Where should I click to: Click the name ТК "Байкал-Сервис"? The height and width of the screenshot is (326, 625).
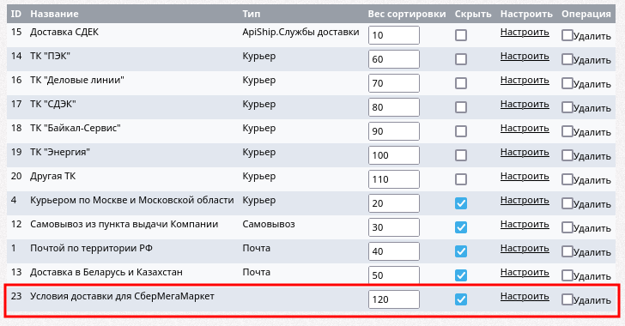[x=76, y=129]
